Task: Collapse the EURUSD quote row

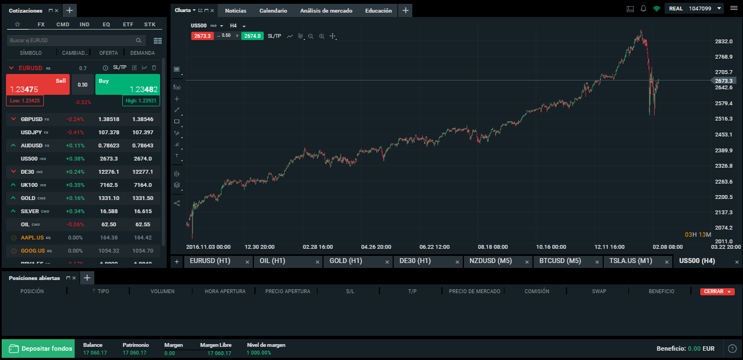Action: pos(11,68)
